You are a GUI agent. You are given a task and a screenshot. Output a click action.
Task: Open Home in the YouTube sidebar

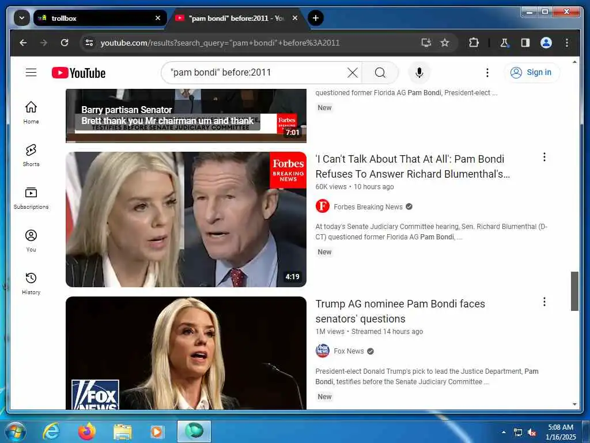pyautogui.click(x=31, y=112)
